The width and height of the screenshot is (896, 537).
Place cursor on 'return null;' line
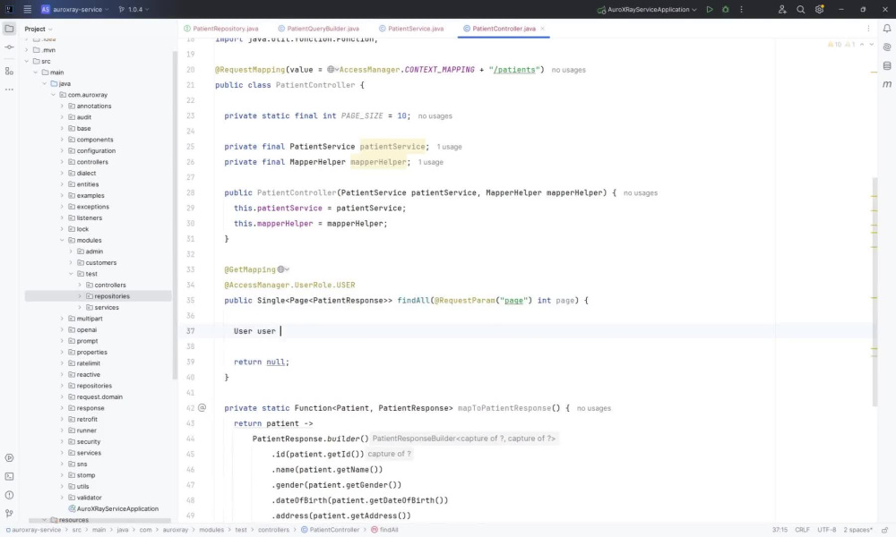coord(261,362)
